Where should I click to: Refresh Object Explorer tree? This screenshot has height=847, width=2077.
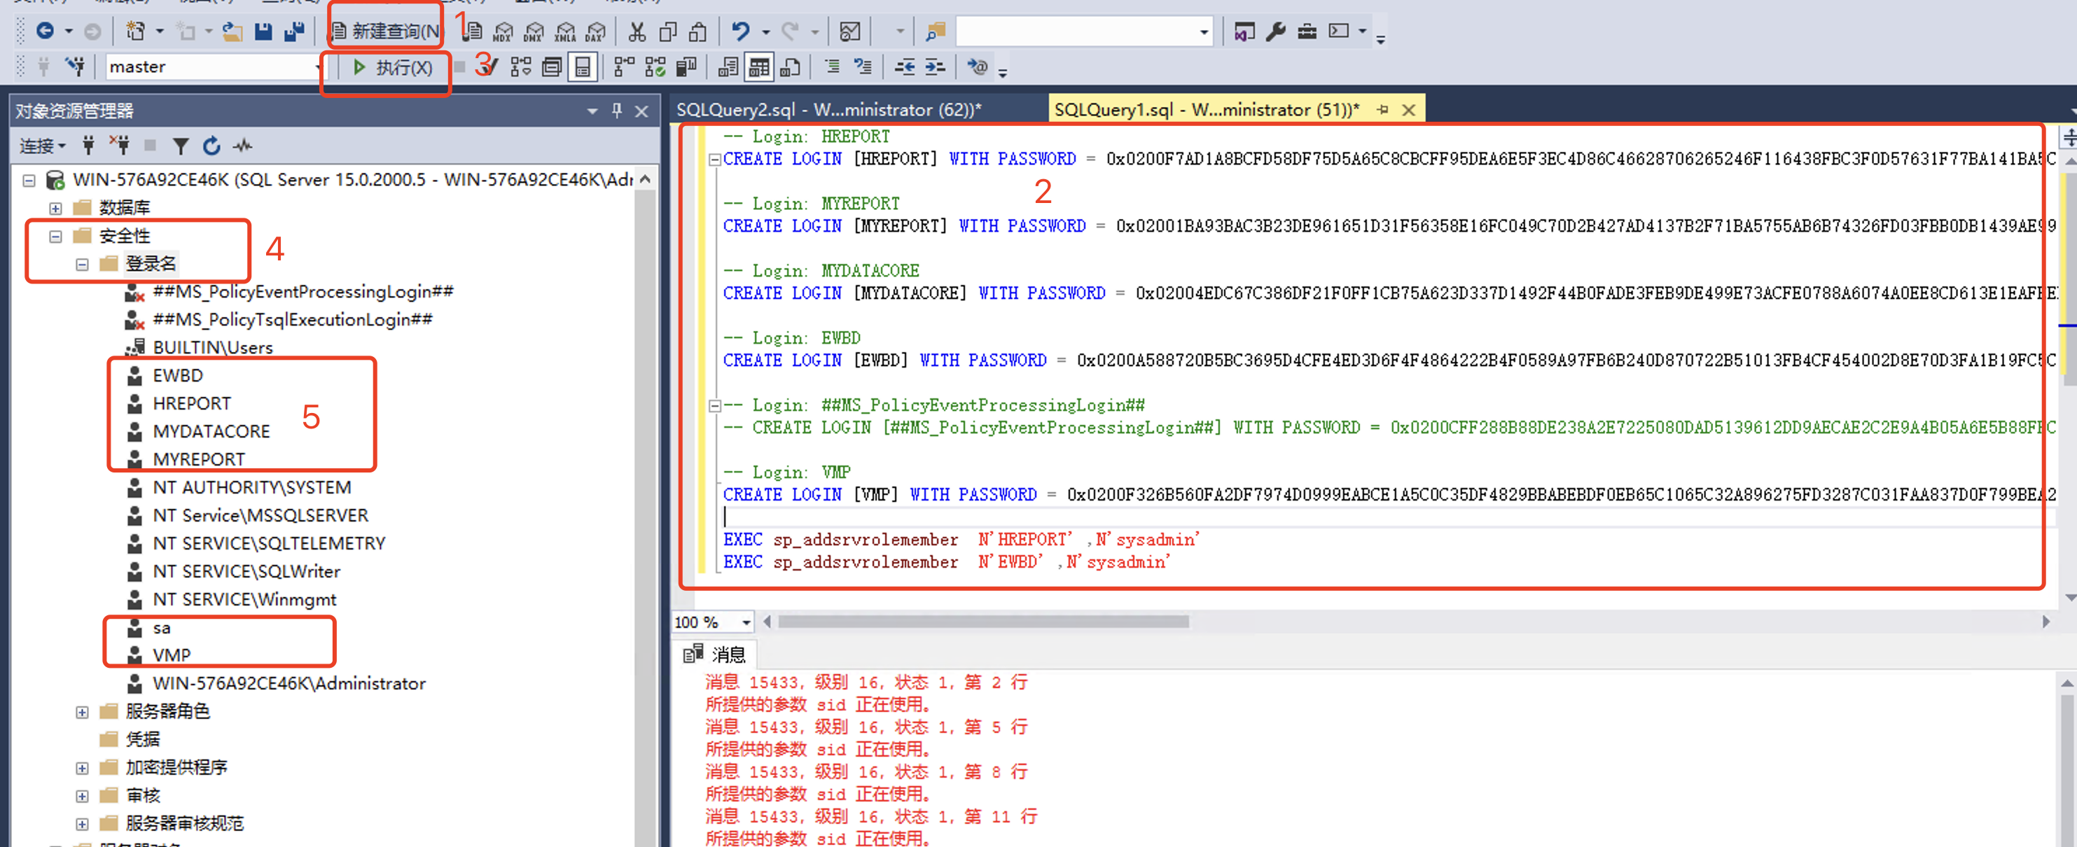[x=211, y=146]
